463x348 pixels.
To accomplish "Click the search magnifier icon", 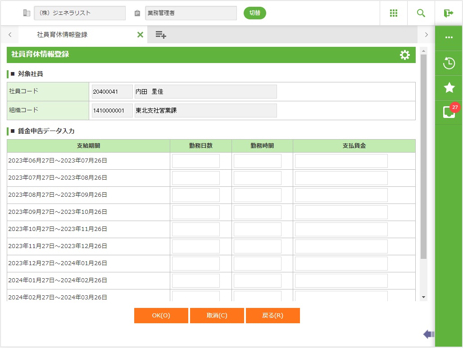I will click(421, 13).
